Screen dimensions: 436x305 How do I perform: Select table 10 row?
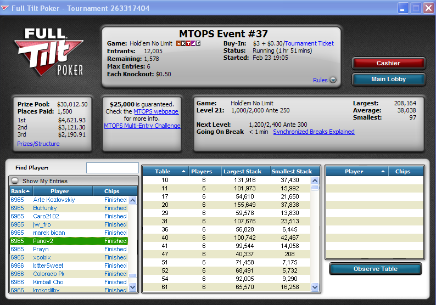click(227, 180)
